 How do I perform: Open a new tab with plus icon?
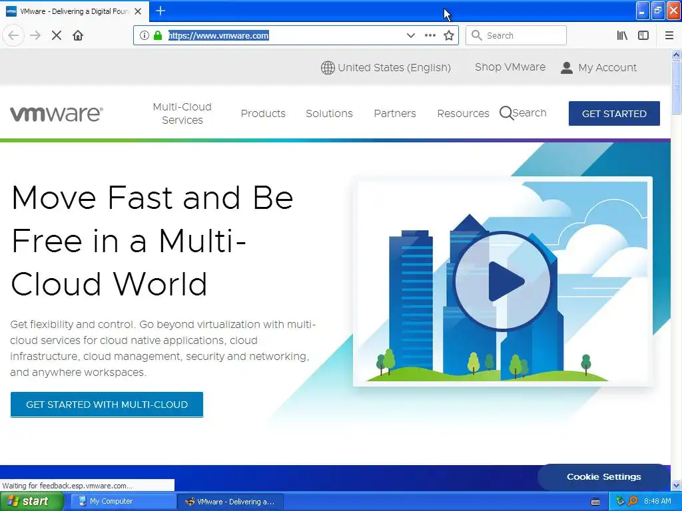coord(161,11)
